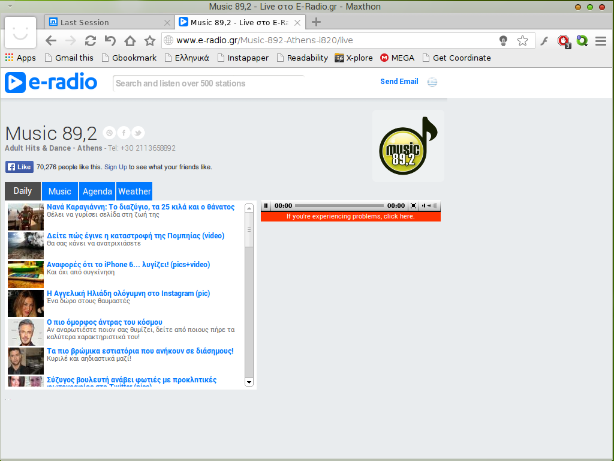The width and height of the screenshot is (614, 461).
Task: Open the Gmail this bookmark
Action: [x=70, y=58]
